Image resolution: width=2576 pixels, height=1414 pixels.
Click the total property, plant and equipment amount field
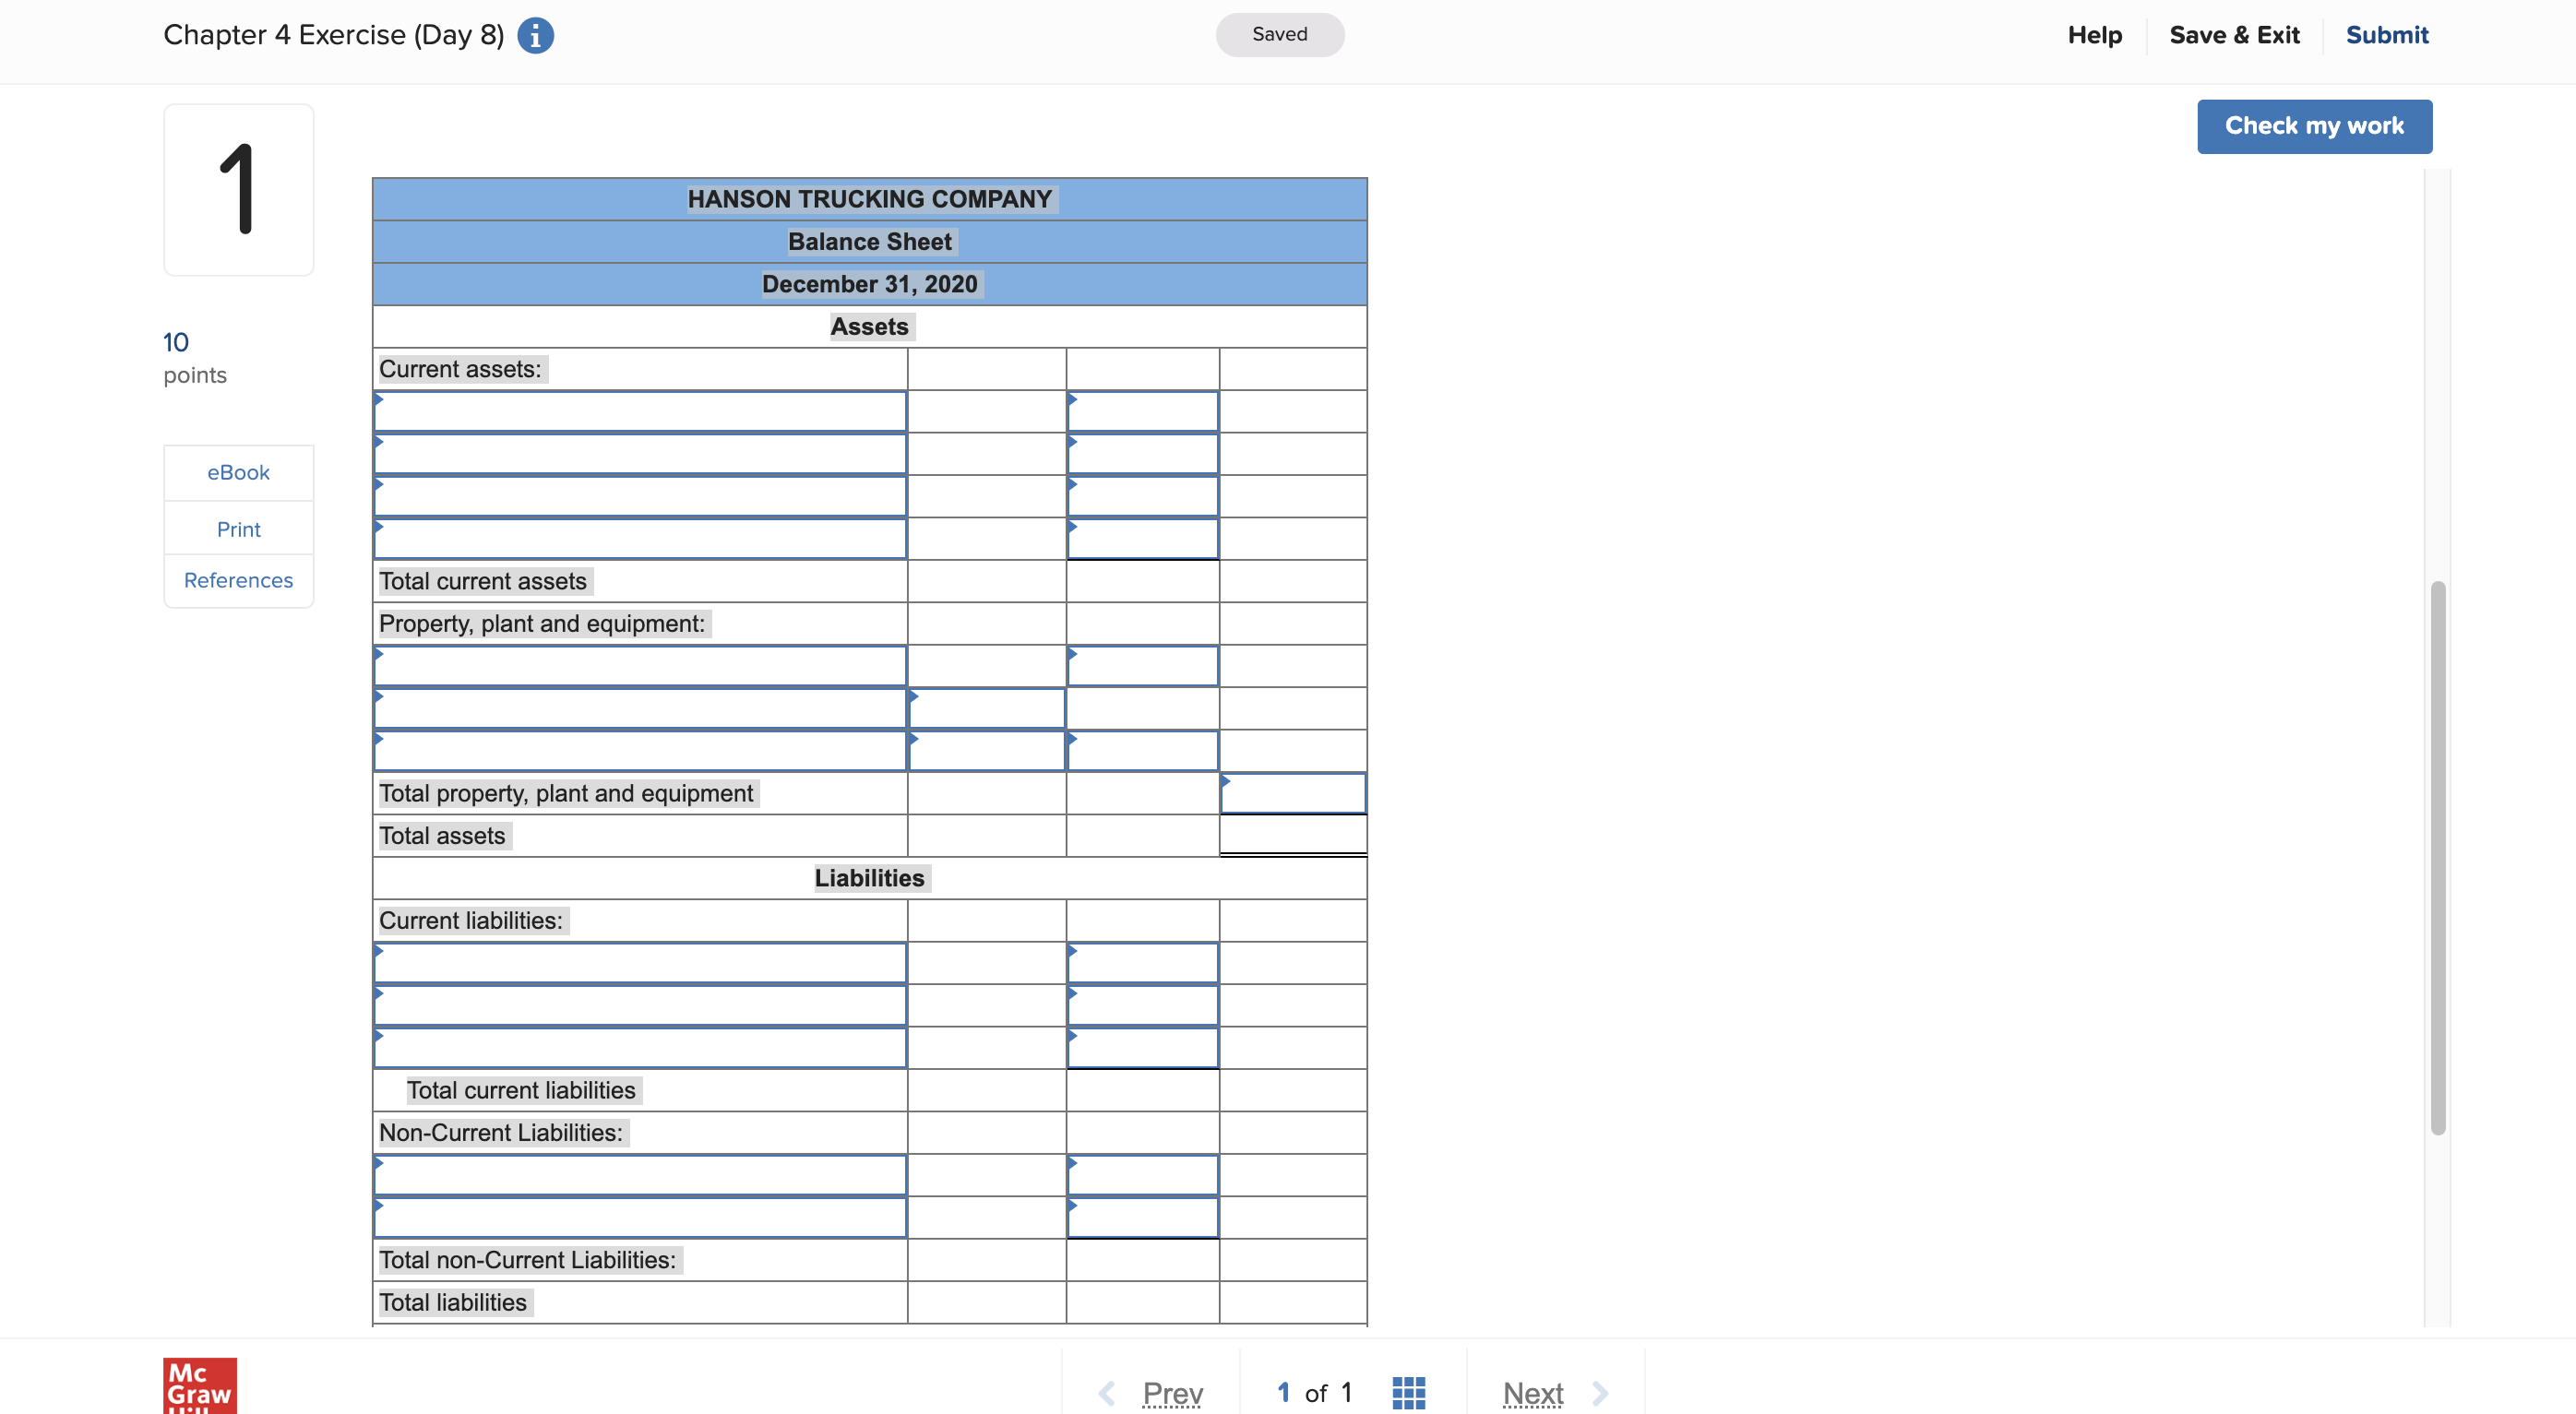(1292, 793)
